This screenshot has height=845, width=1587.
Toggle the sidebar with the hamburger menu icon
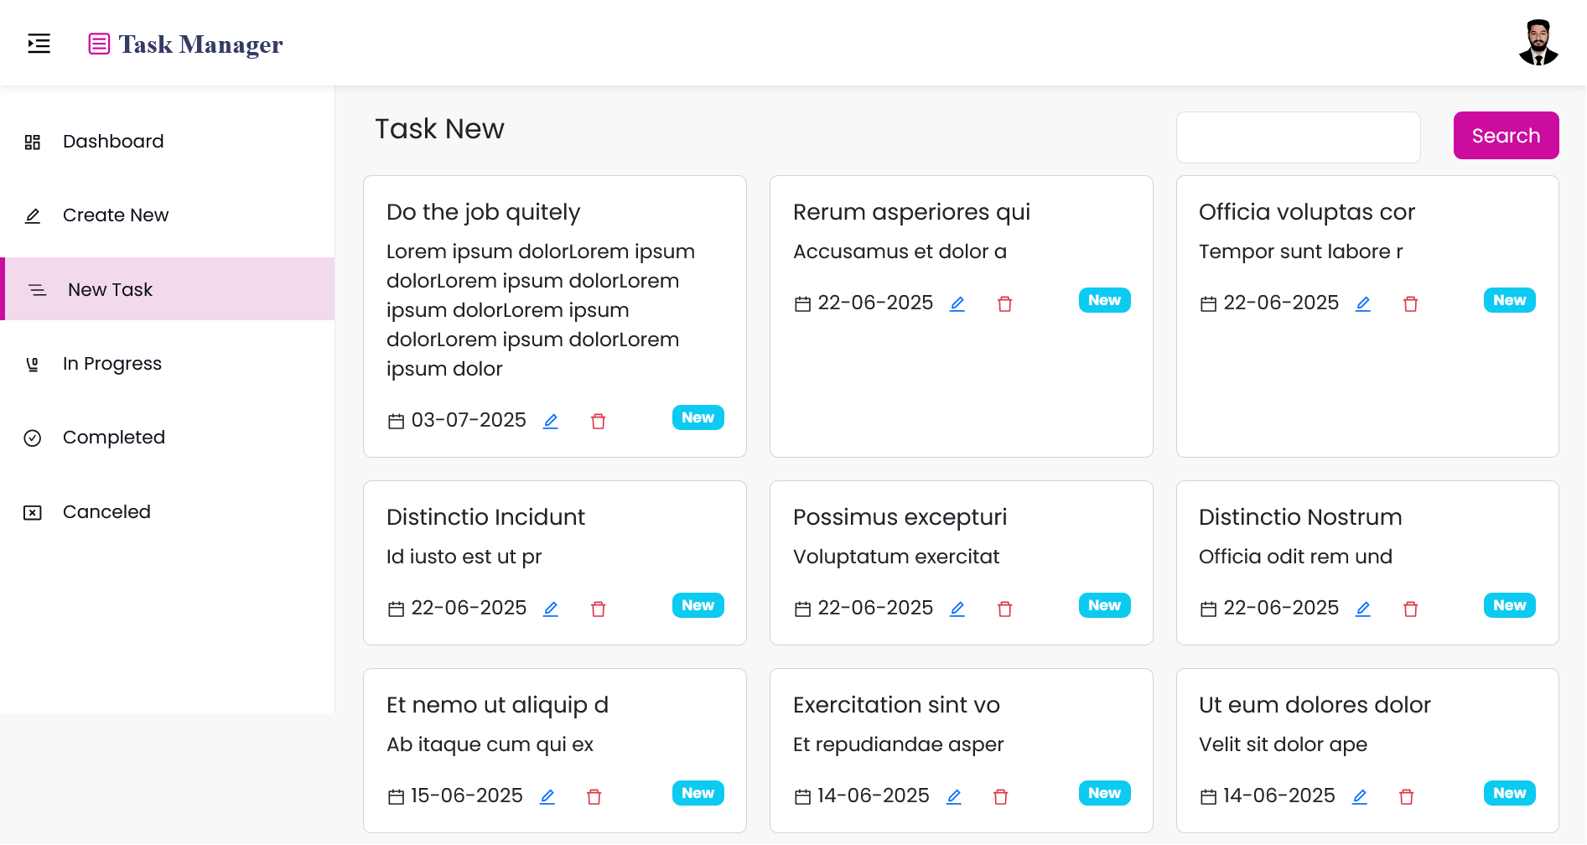39,44
